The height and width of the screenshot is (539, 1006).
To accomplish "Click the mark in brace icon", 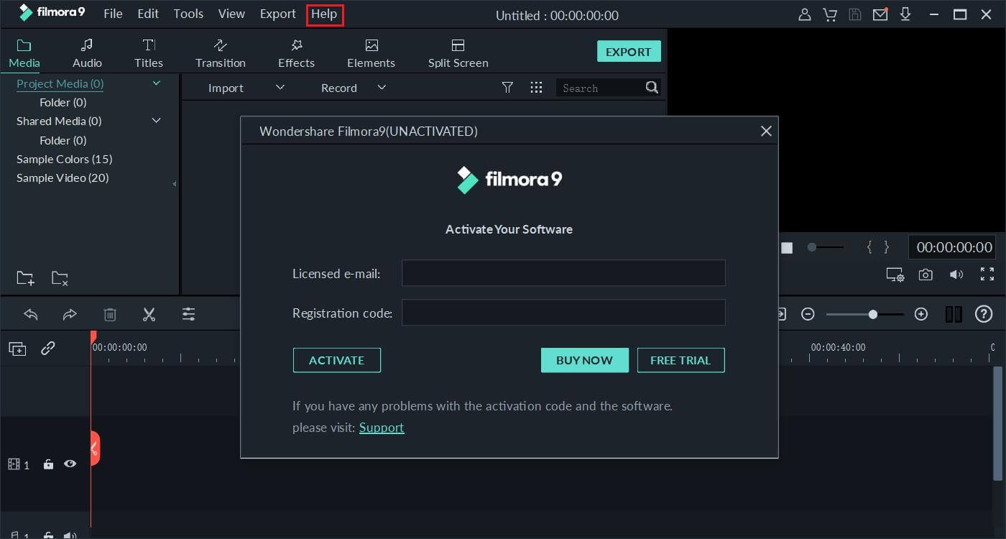I will 869,247.
